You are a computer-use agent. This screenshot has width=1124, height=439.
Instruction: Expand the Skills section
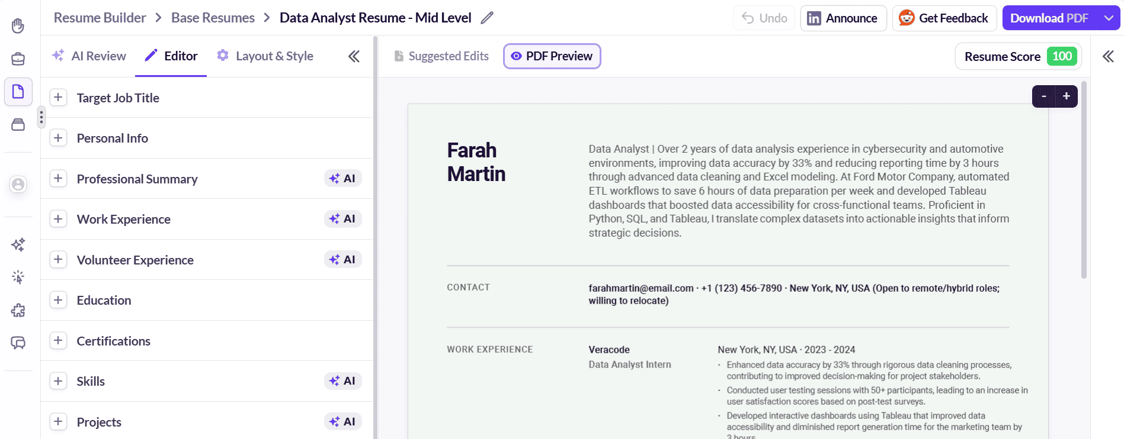pyautogui.click(x=58, y=381)
